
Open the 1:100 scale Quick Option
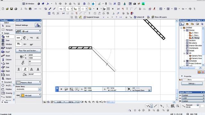[x=193, y=98]
